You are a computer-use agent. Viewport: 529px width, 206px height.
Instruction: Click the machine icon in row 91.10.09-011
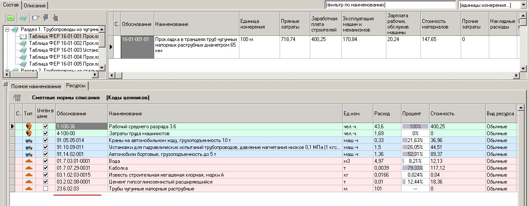pyautogui.click(x=29, y=147)
